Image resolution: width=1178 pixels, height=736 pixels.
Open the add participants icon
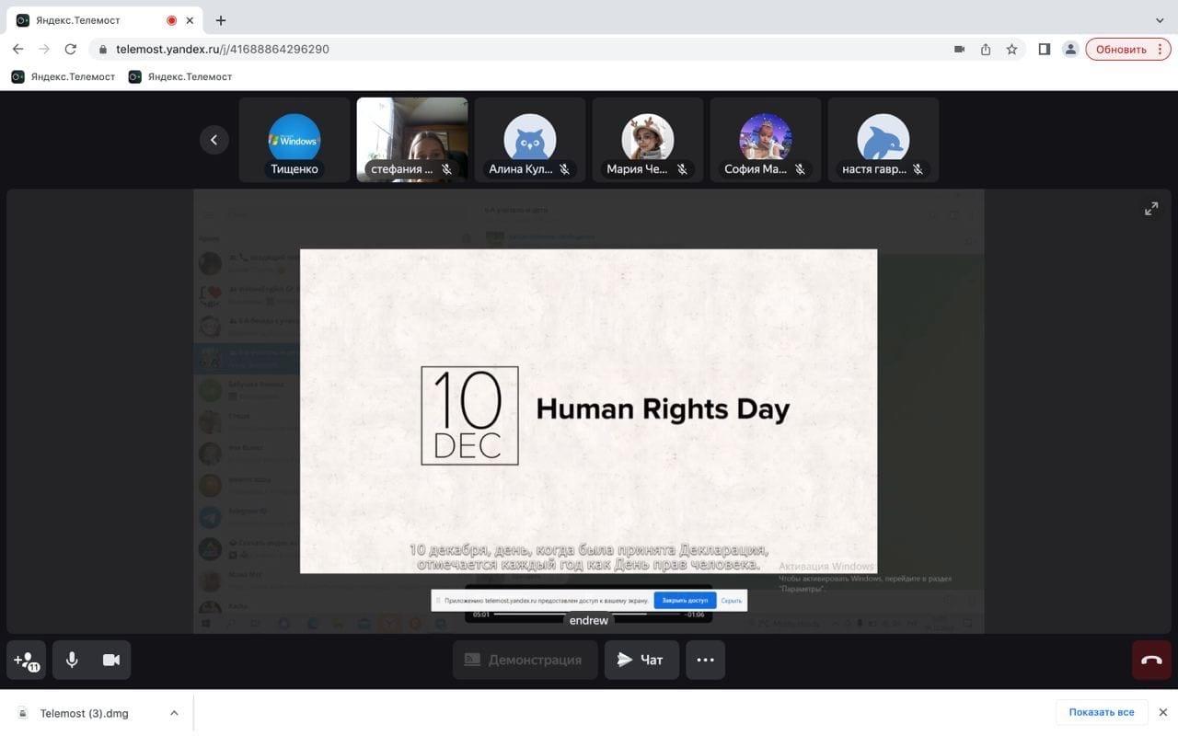tap(26, 660)
